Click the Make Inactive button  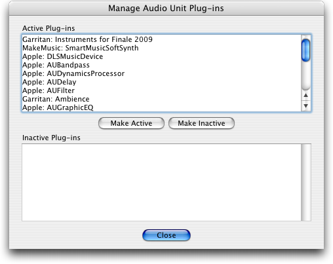(x=201, y=123)
